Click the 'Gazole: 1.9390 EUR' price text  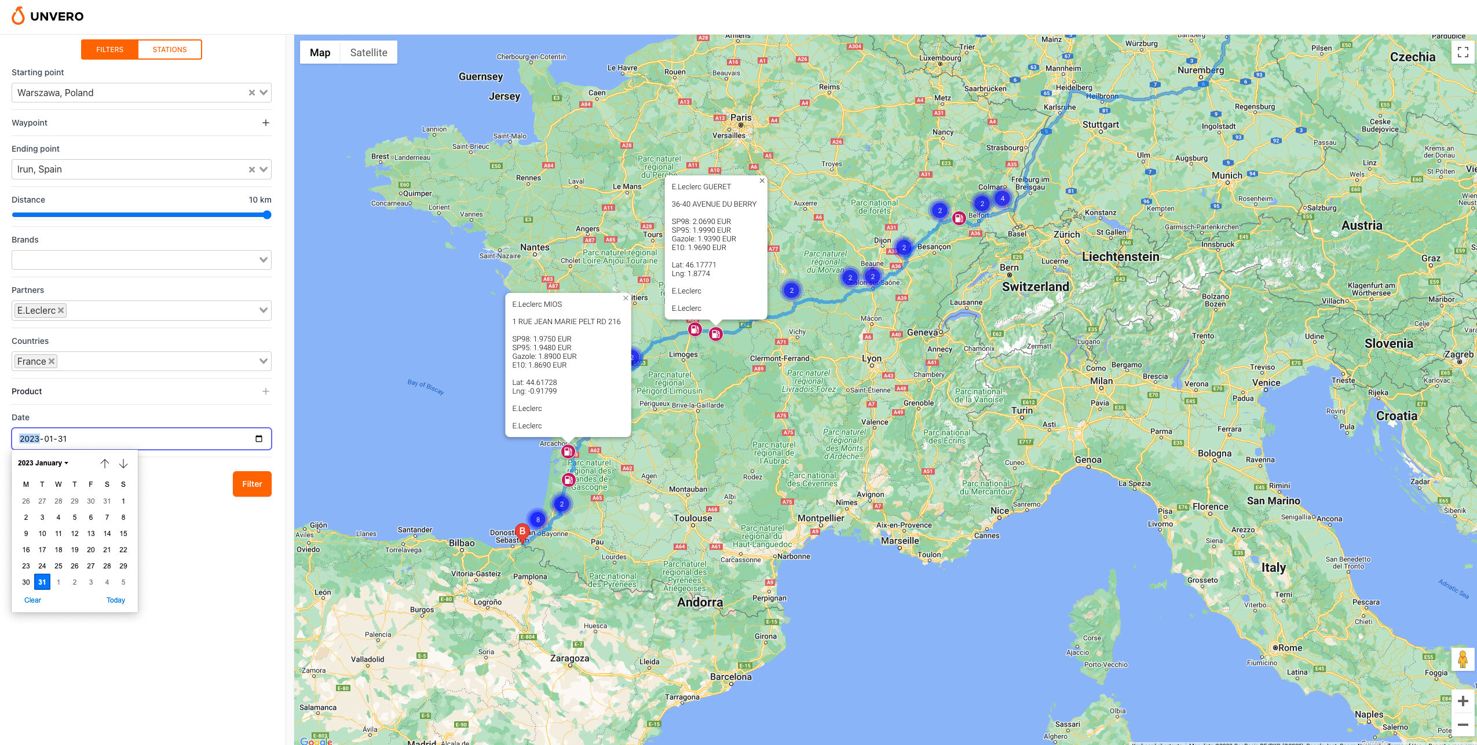pos(704,239)
